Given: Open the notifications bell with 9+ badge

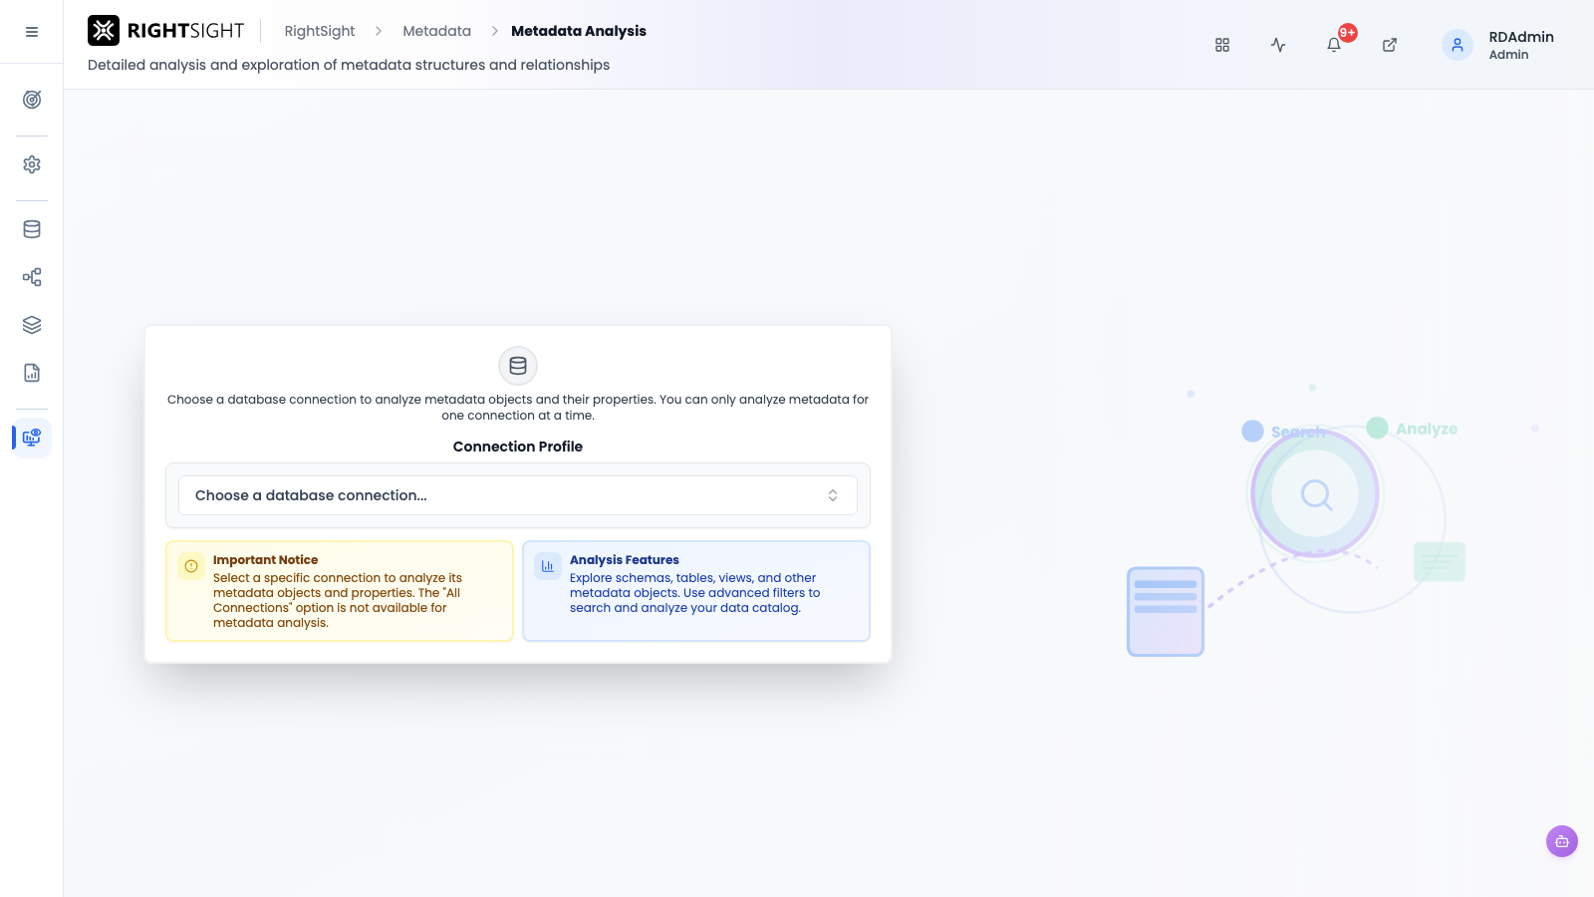Looking at the screenshot, I should [1334, 45].
